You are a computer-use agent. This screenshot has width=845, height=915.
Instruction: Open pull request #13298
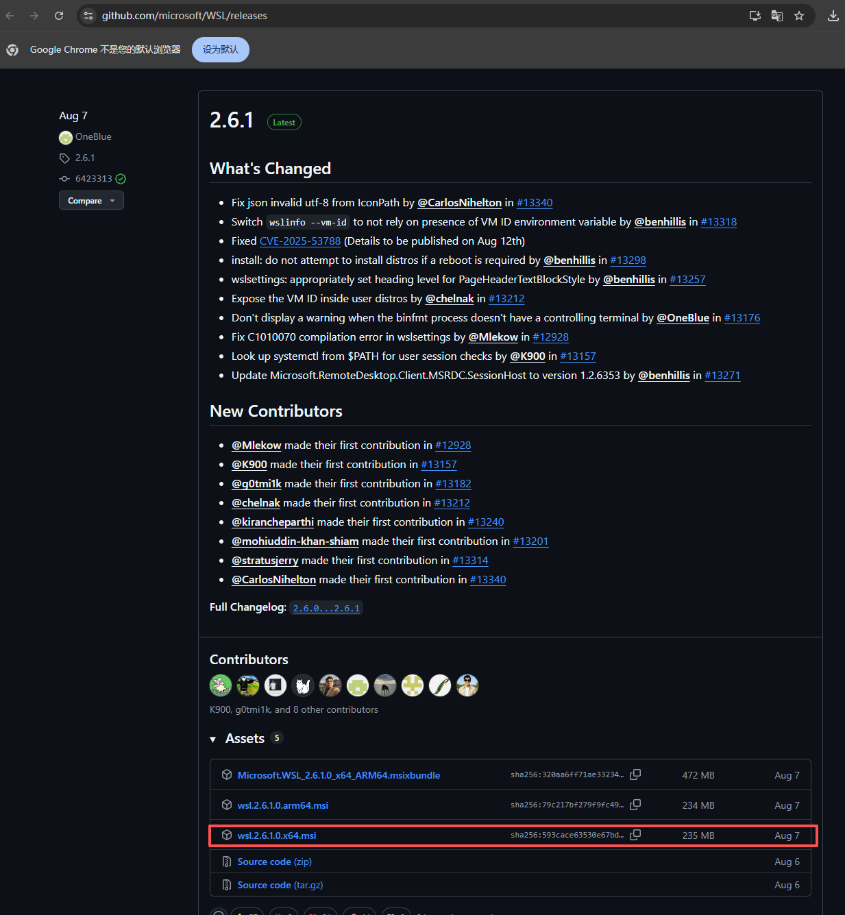[x=628, y=260]
